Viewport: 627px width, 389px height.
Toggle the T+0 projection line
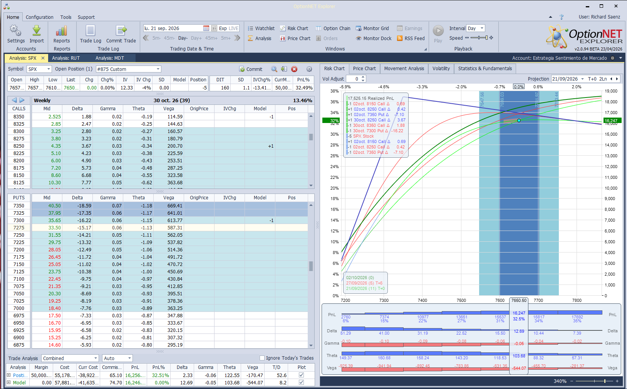[592, 79]
